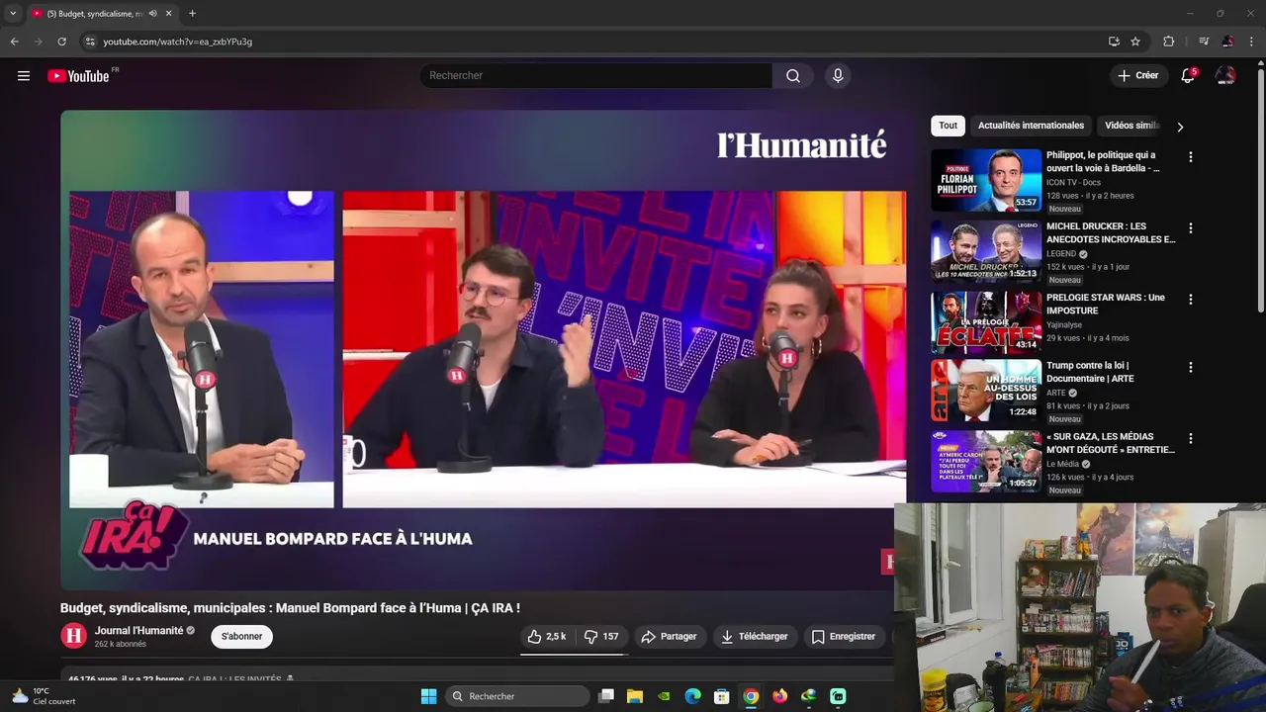Select the Actualités internationales chip
This screenshot has height=712, width=1266.
[1031, 126]
